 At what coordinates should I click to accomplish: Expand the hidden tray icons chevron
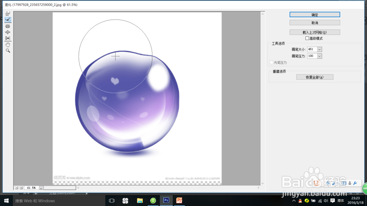tap(294, 201)
